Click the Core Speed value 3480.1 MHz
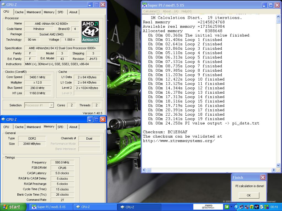 pos(37,77)
